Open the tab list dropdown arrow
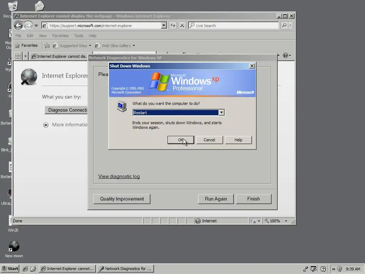Screen dimensions: 365x274 (x=25, y=56)
